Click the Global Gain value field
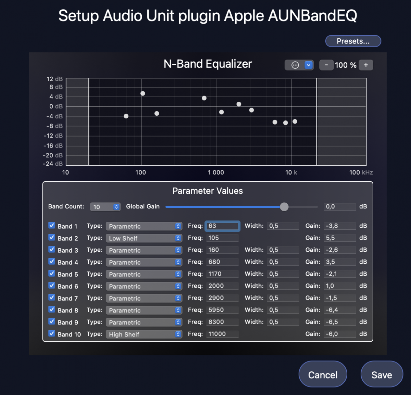 pyautogui.click(x=340, y=206)
